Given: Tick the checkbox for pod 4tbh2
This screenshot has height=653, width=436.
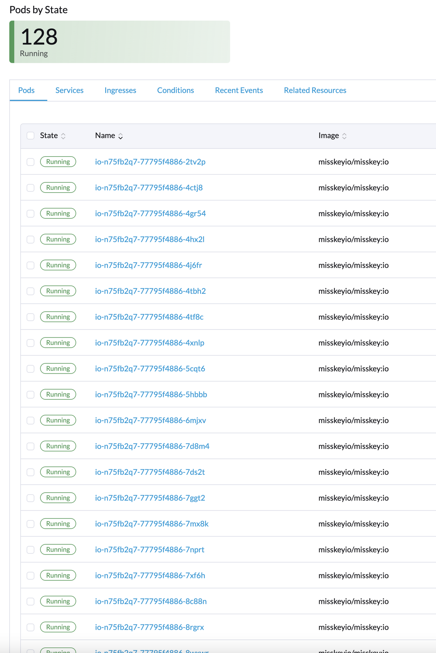Looking at the screenshot, I should click(x=31, y=291).
